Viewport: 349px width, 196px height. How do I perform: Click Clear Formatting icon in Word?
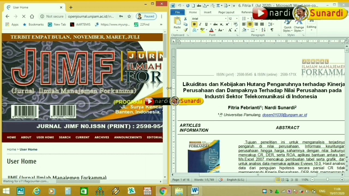click(x=236, y=24)
